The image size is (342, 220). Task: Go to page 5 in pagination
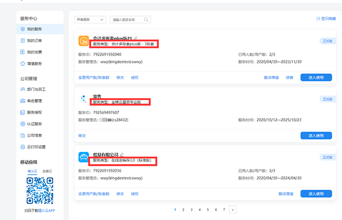(x=208, y=210)
